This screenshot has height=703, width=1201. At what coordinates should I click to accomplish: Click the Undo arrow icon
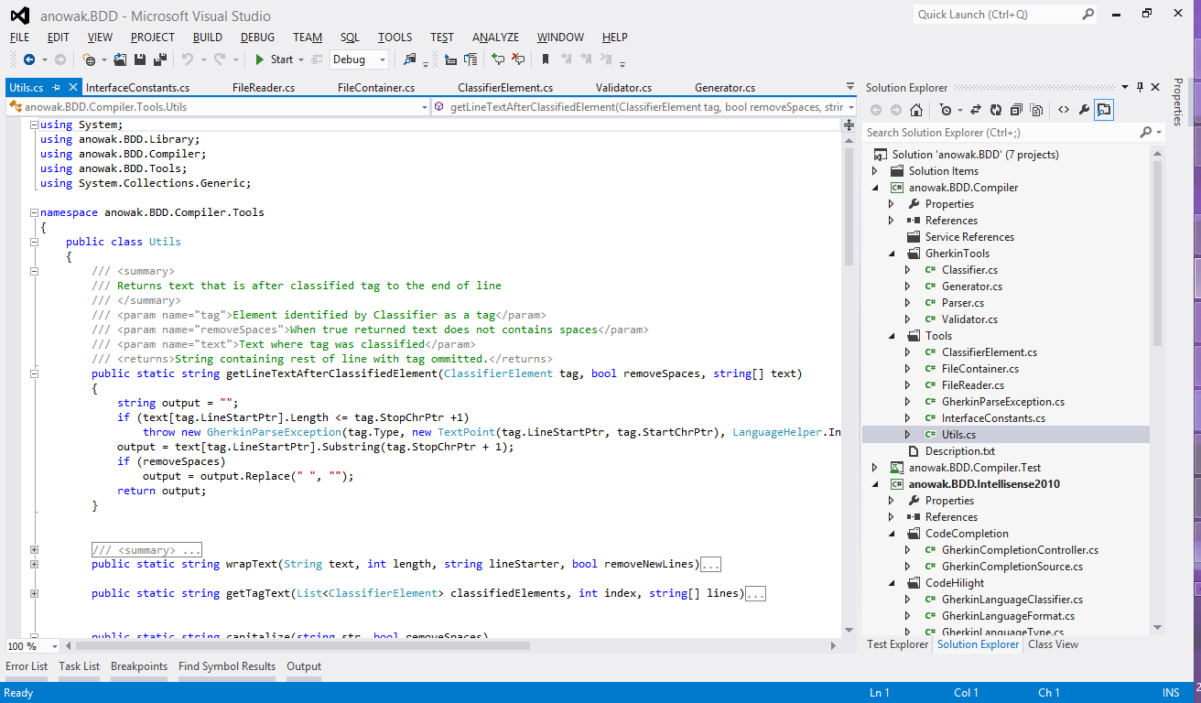(x=188, y=59)
